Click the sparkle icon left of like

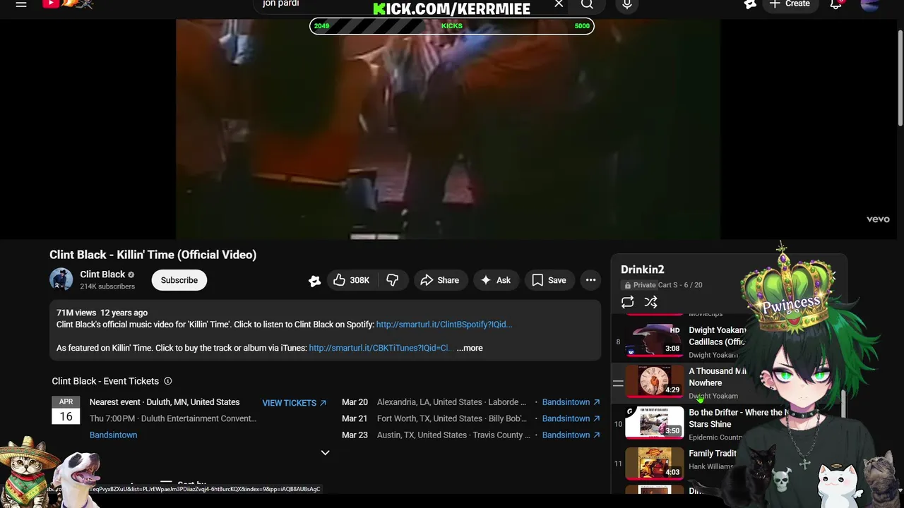click(x=315, y=281)
